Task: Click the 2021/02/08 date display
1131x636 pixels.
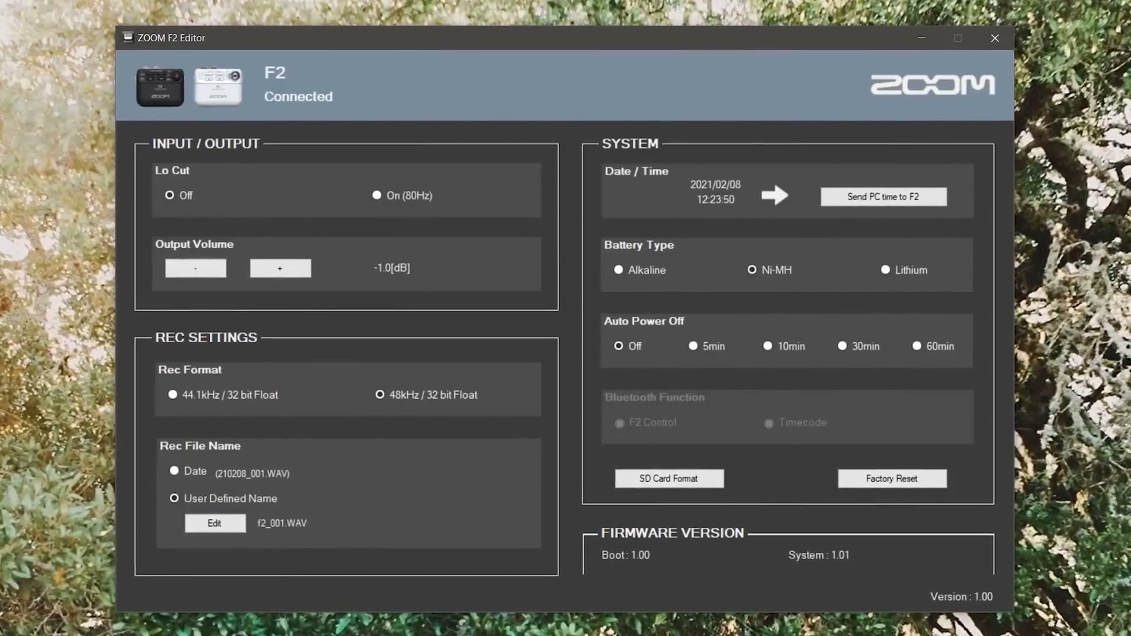Action: pyautogui.click(x=715, y=184)
